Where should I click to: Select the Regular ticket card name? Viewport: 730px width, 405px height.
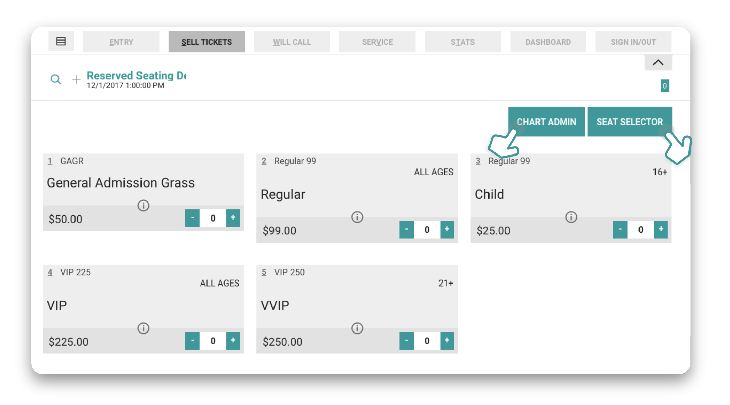(283, 194)
